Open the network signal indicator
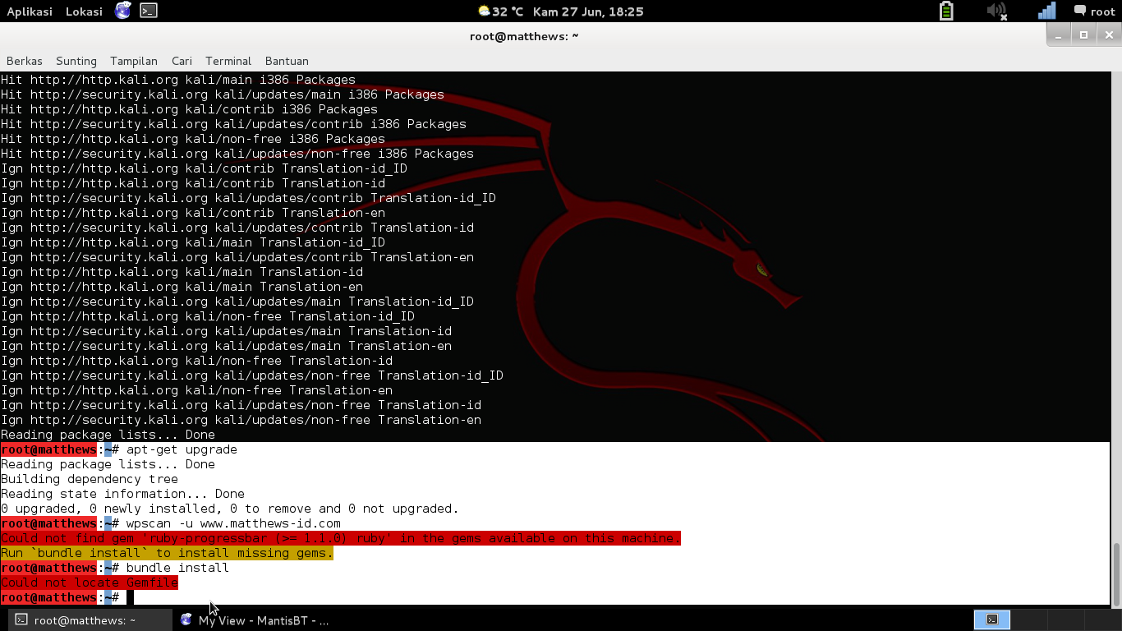Screen dimensions: 1122x631 (x=1046, y=11)
